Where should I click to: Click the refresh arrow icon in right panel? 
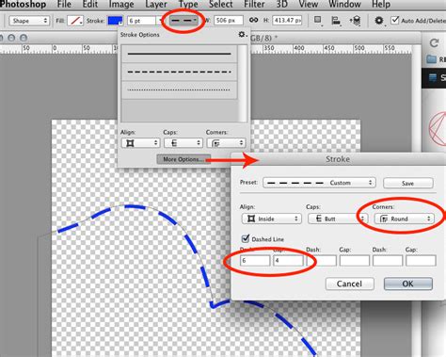point(435,43)
